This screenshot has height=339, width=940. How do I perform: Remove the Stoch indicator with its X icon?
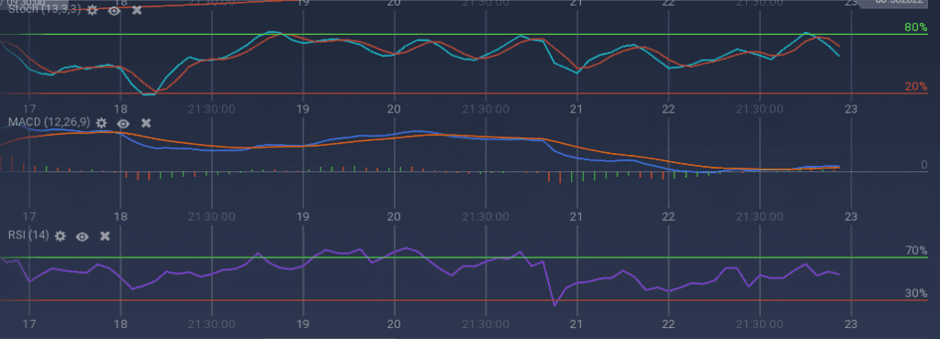pyautogui.click(x=137, y=10)
